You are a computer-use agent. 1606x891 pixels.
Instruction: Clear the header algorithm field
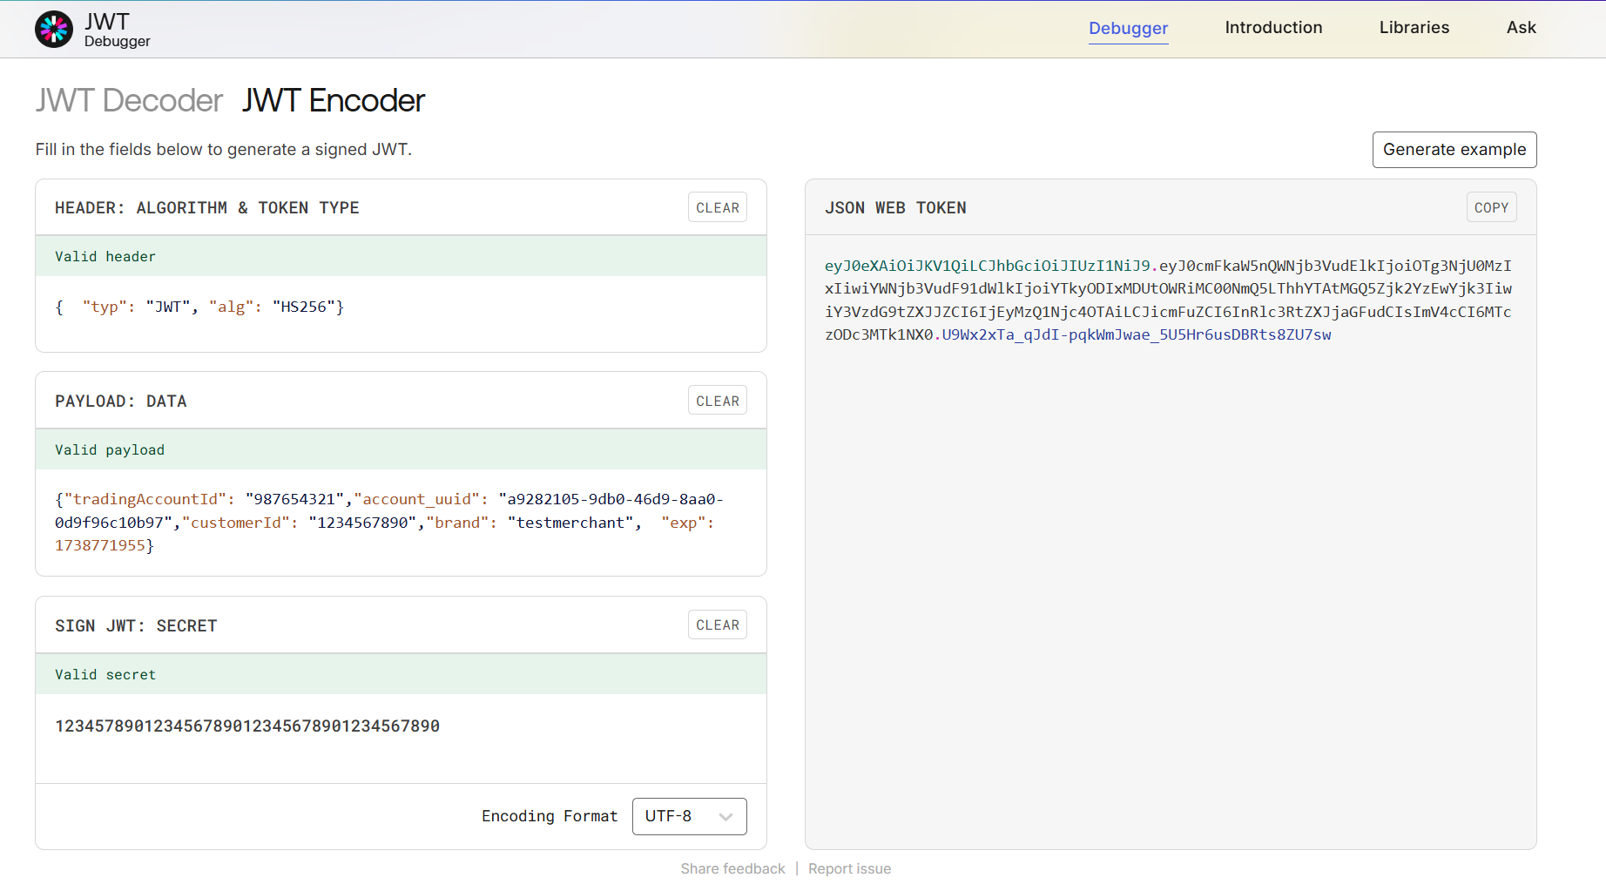(717, 207)
